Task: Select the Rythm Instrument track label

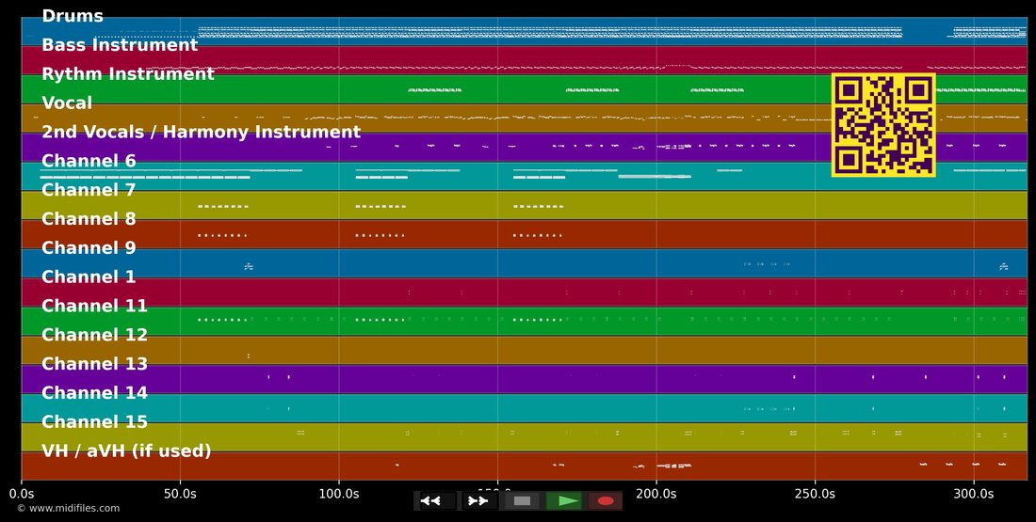Action: pos(128,74)
